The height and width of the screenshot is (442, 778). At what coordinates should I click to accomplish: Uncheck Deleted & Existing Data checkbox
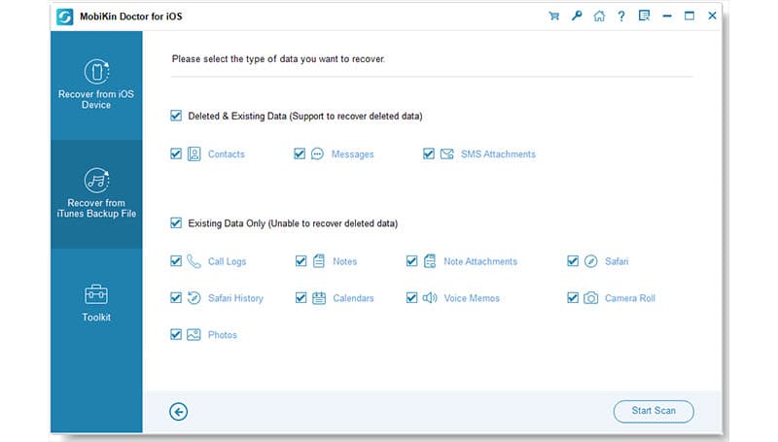coord(176,116)
